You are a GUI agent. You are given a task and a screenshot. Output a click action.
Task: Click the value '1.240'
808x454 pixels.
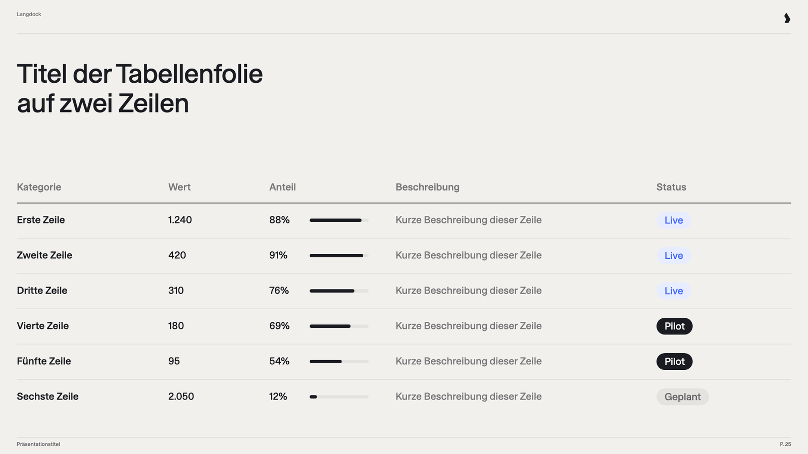point(180,220)
